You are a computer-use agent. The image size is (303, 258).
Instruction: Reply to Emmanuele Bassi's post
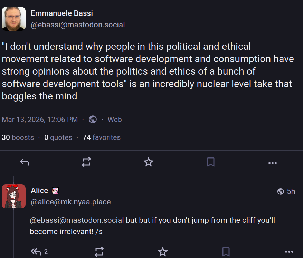click(25, 162)
